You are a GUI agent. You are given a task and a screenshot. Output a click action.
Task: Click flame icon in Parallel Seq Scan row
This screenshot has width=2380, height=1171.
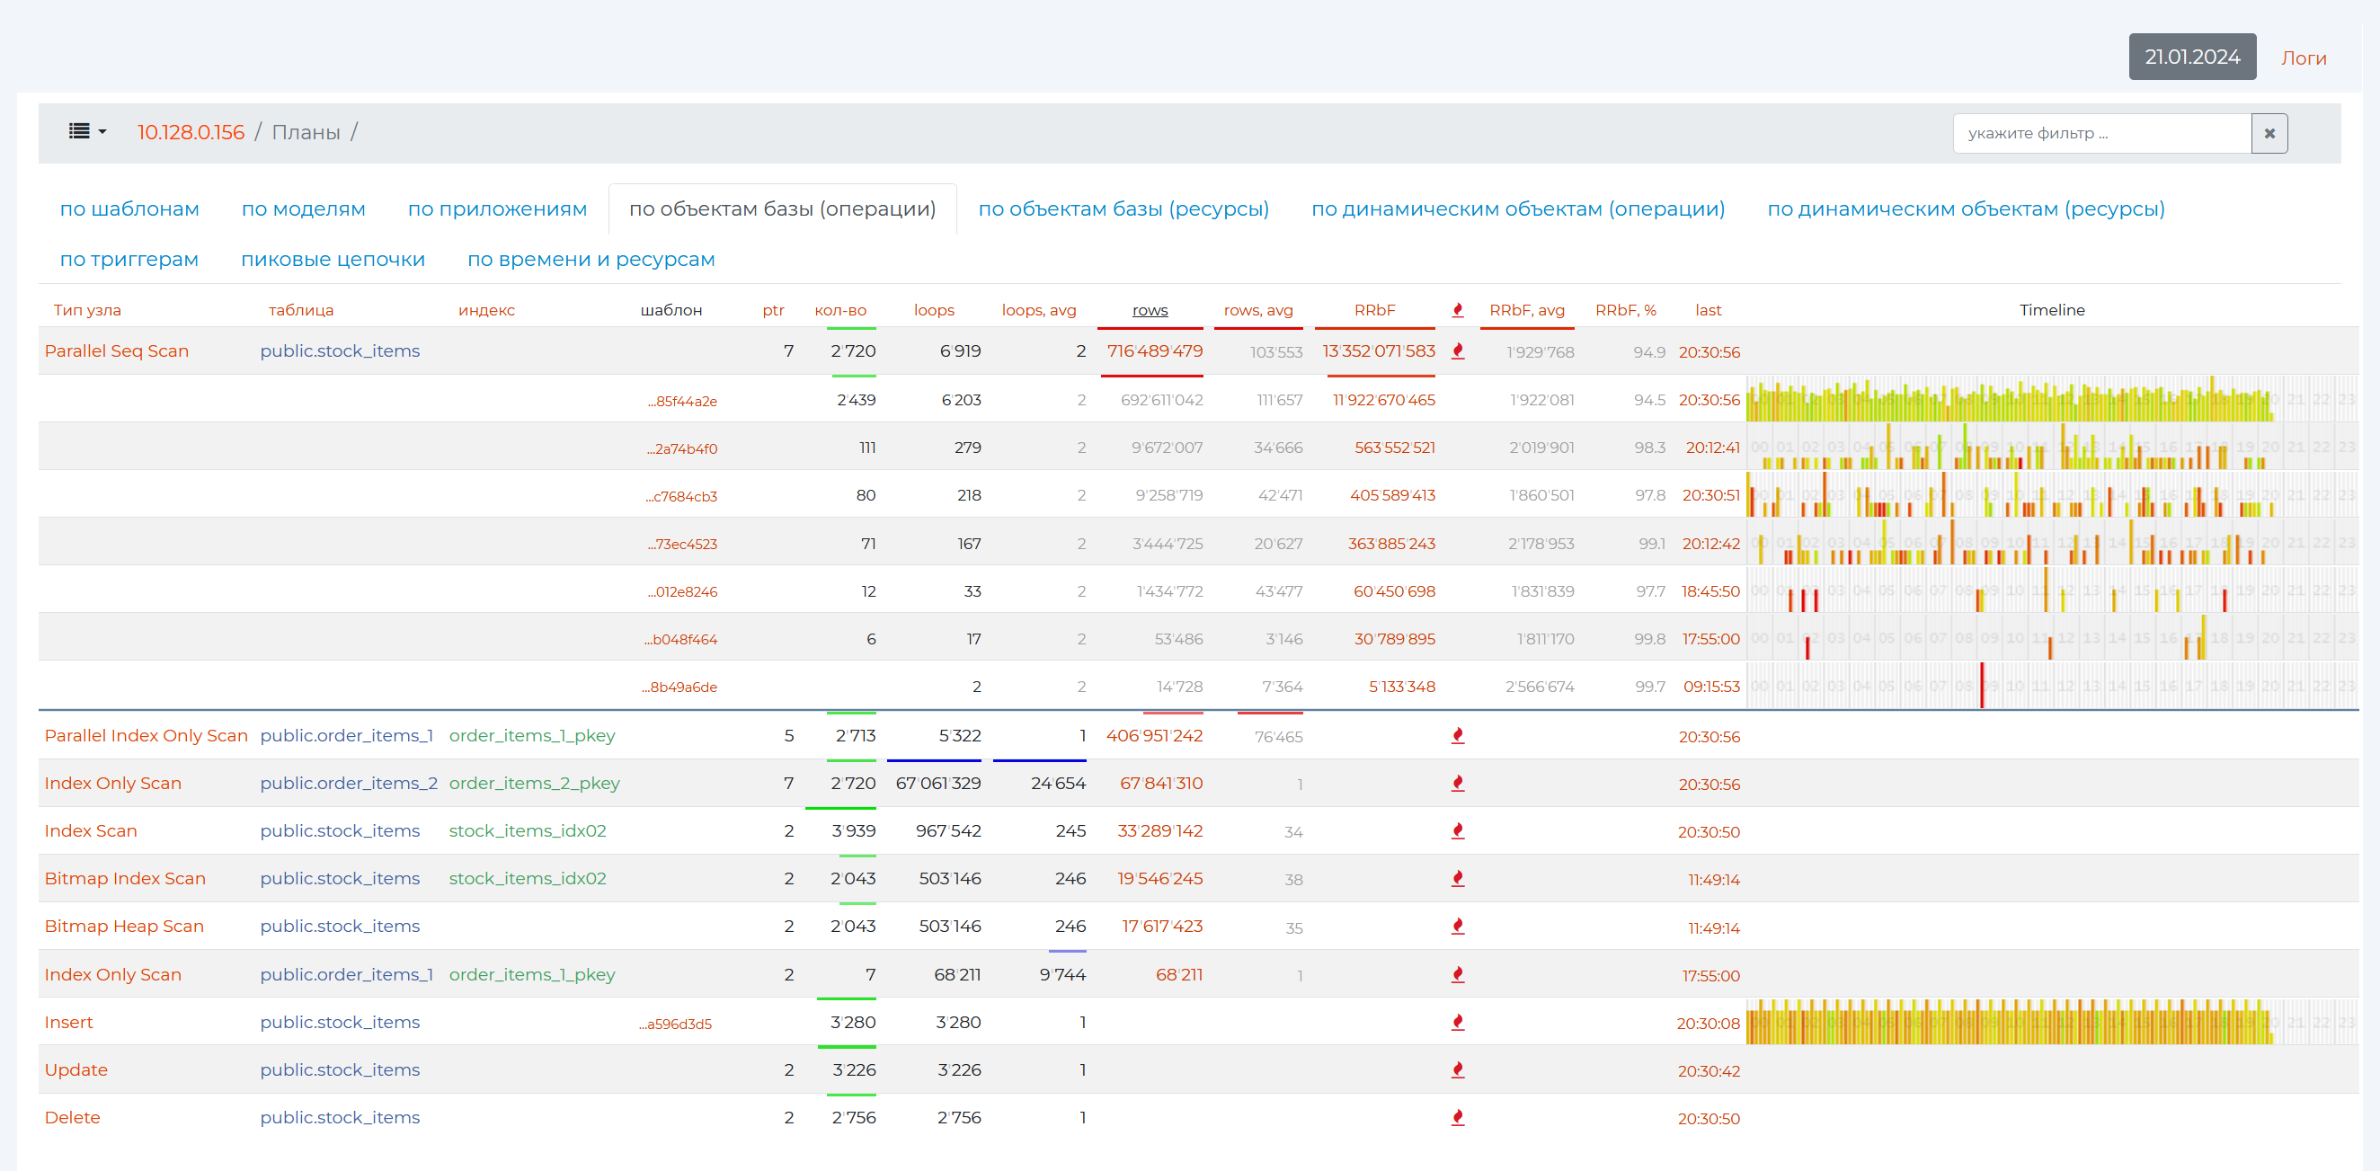[x=1457, y=350]
